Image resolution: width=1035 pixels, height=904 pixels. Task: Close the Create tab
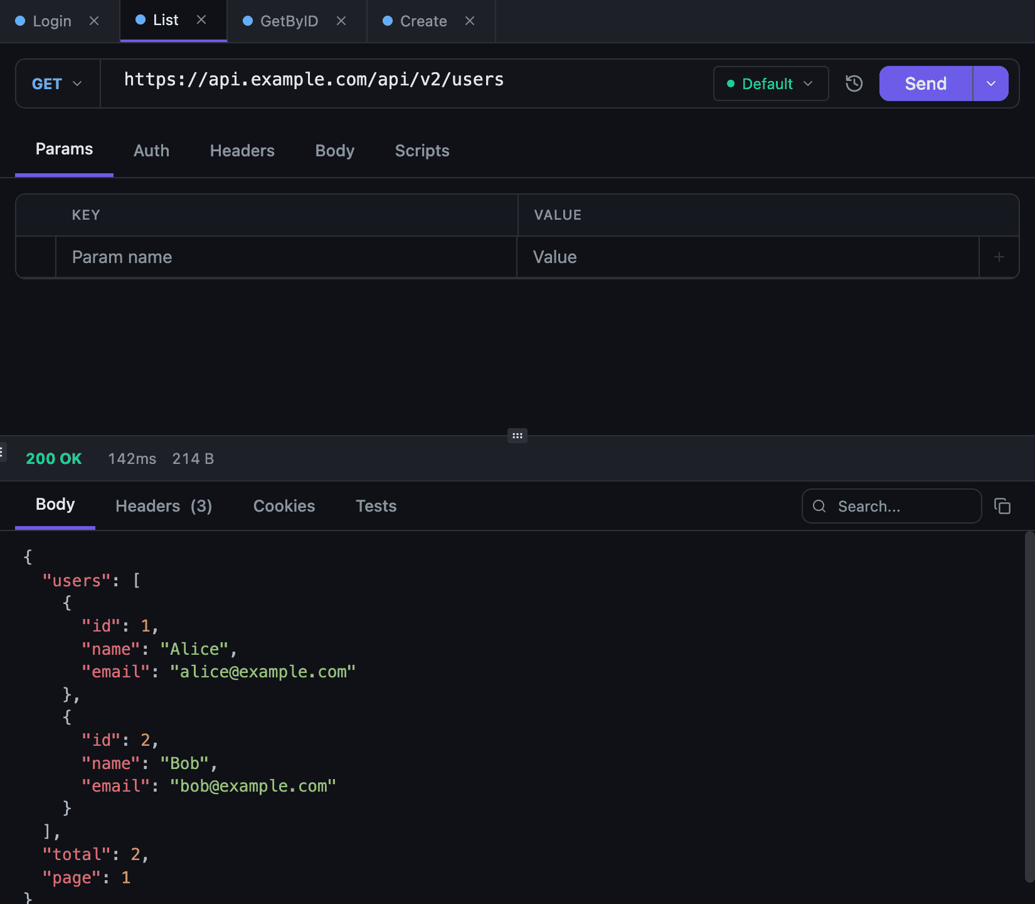470,21
